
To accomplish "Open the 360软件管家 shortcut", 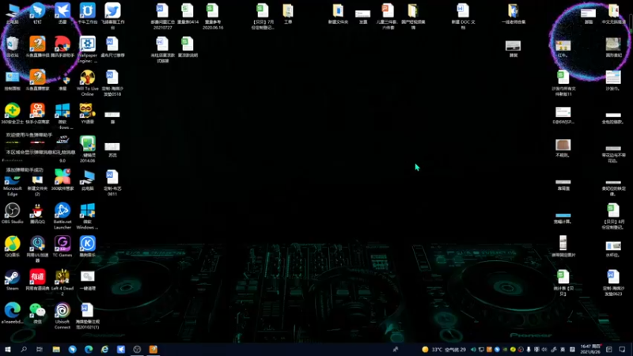I will [x=63, y=180].
